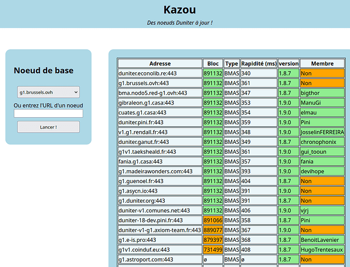
Task: Select the gibraleon.g1.casa:443 address cell
Action: tap(160, 103)
